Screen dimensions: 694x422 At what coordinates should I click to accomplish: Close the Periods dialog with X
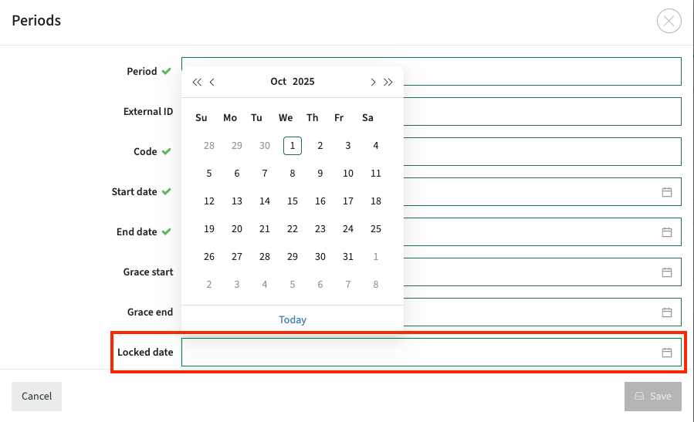click(669, 21)
